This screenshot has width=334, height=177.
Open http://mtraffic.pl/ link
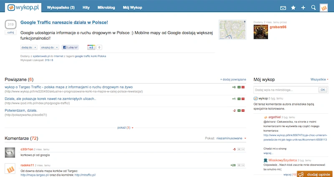click(85, 175)
